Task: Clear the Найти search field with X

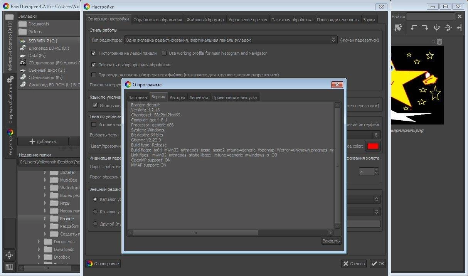Action: 460,17
